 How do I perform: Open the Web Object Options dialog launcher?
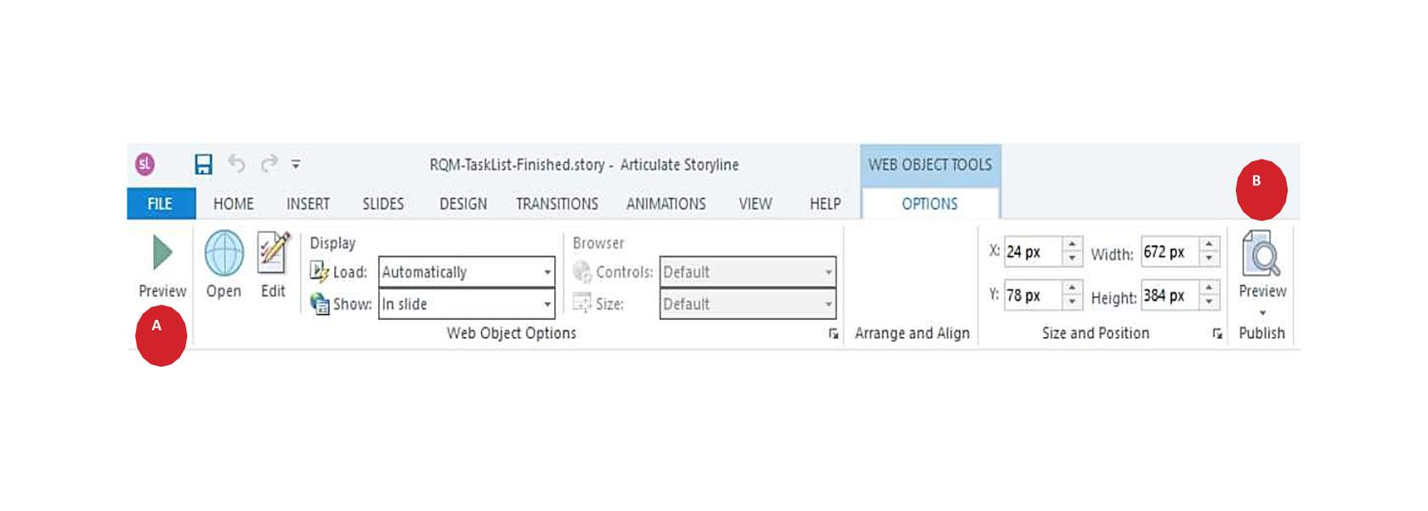tap(834, 334)
